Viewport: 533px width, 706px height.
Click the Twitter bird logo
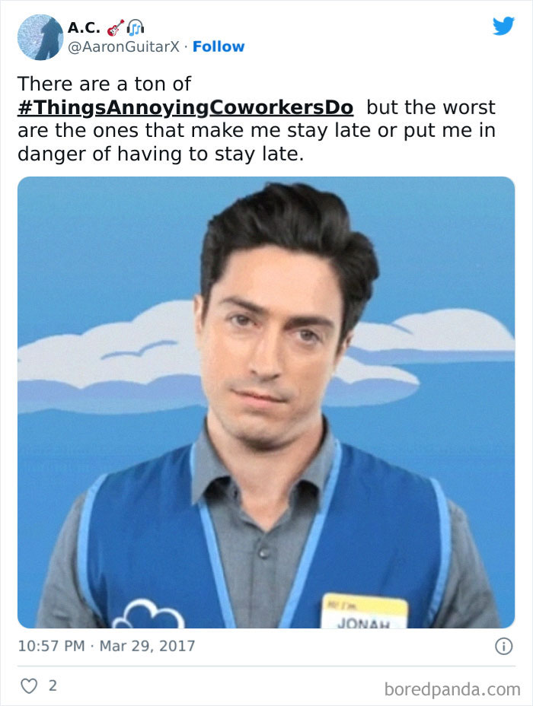pyautogui.click(x=503, y=26)
